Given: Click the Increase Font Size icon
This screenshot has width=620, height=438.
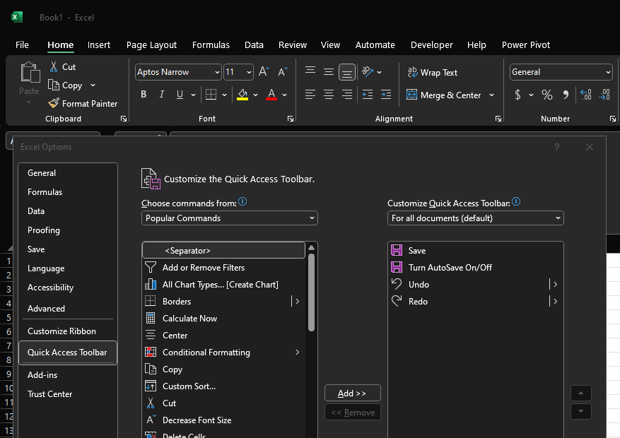Looking at the screenshot, I should [264, 72].
